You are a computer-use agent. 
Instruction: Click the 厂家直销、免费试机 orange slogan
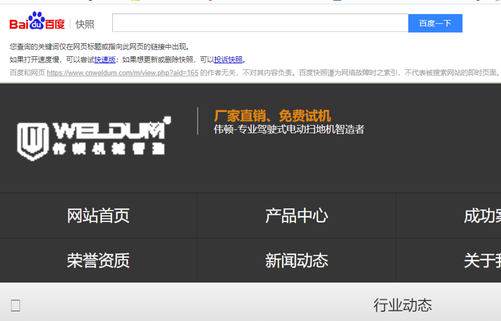coord(273,116)
